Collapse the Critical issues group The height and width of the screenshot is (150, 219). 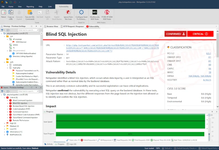(4, 97)
